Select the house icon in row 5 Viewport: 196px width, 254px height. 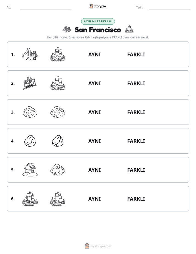(x=30, y=170)
